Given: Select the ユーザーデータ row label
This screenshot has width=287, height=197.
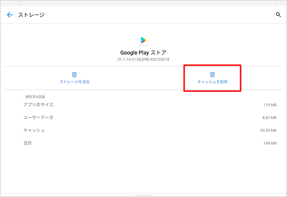Looking at the screenshot, I should (x=38, y=117).
